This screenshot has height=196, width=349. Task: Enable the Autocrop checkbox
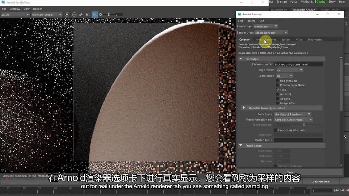tap(278, 94)
